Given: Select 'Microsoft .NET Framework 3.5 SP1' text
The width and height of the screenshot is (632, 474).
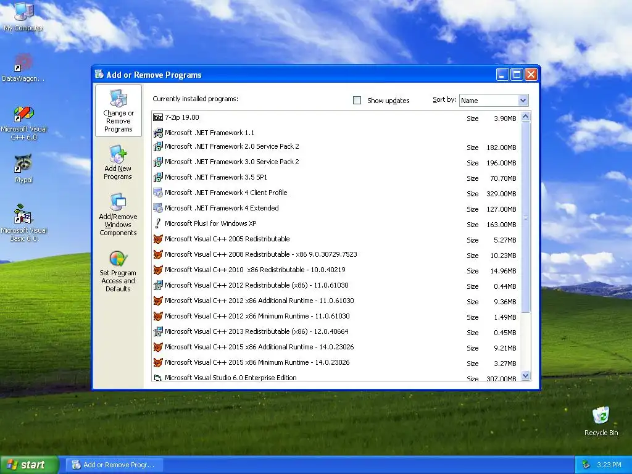Looking at the screenshot, I should coord(216,177).
